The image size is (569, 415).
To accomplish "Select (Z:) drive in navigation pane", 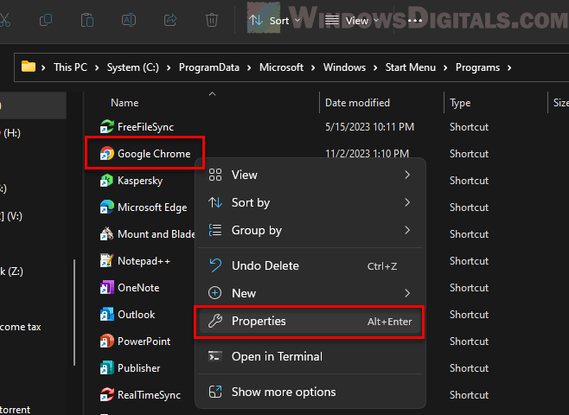I will click(x=11, y=271).
